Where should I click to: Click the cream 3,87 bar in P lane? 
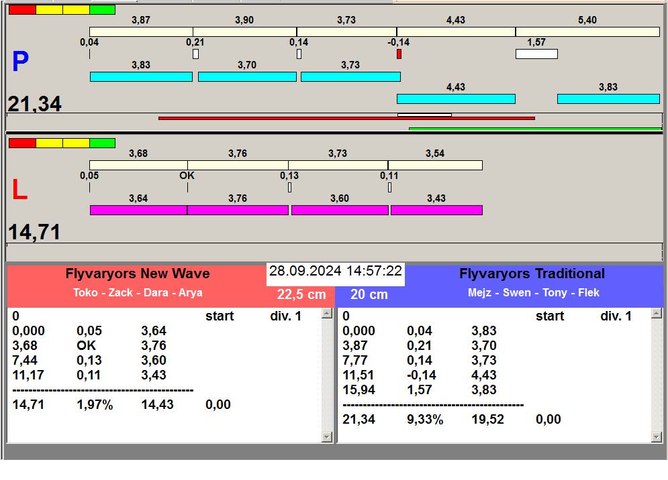(x=141, y=32)
